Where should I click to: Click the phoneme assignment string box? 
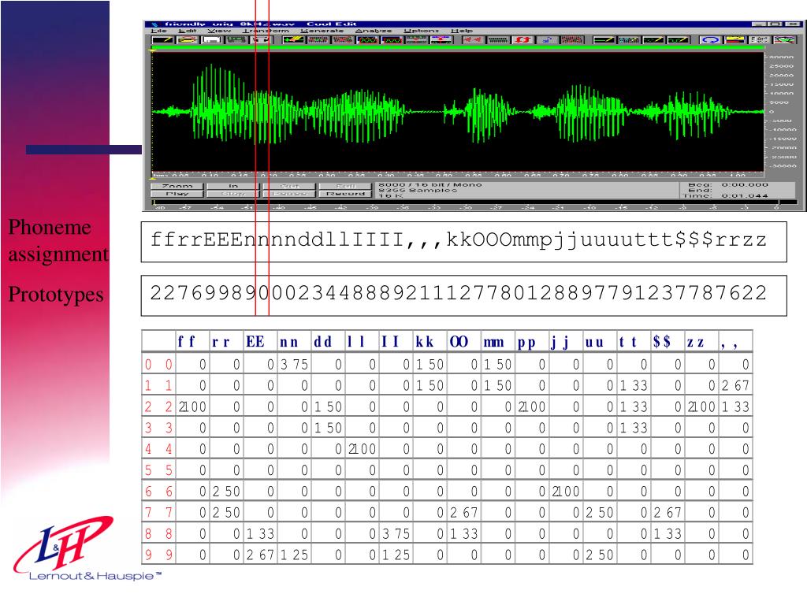pyautogui.click(x=463, y=242)
